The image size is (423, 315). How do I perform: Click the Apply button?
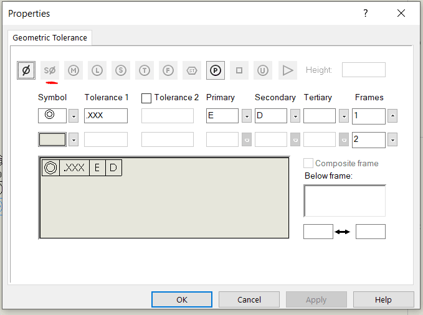click(x=316, y=299)
